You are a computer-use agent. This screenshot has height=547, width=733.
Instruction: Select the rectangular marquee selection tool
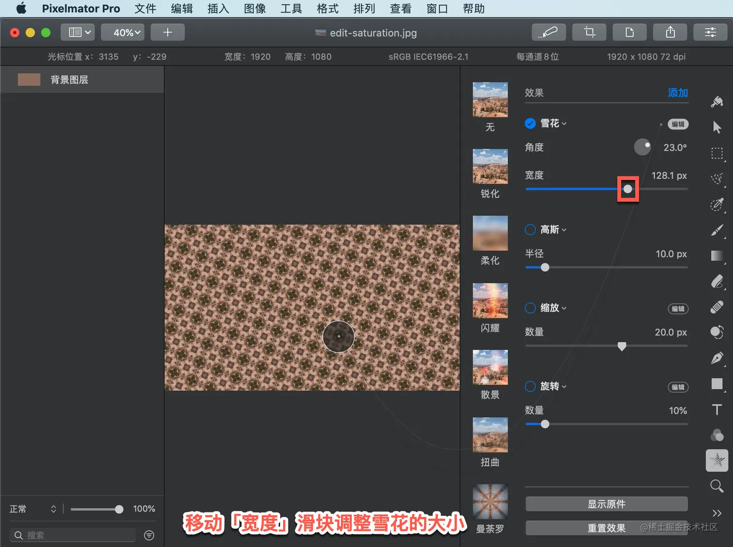click(x=717, y=154)
